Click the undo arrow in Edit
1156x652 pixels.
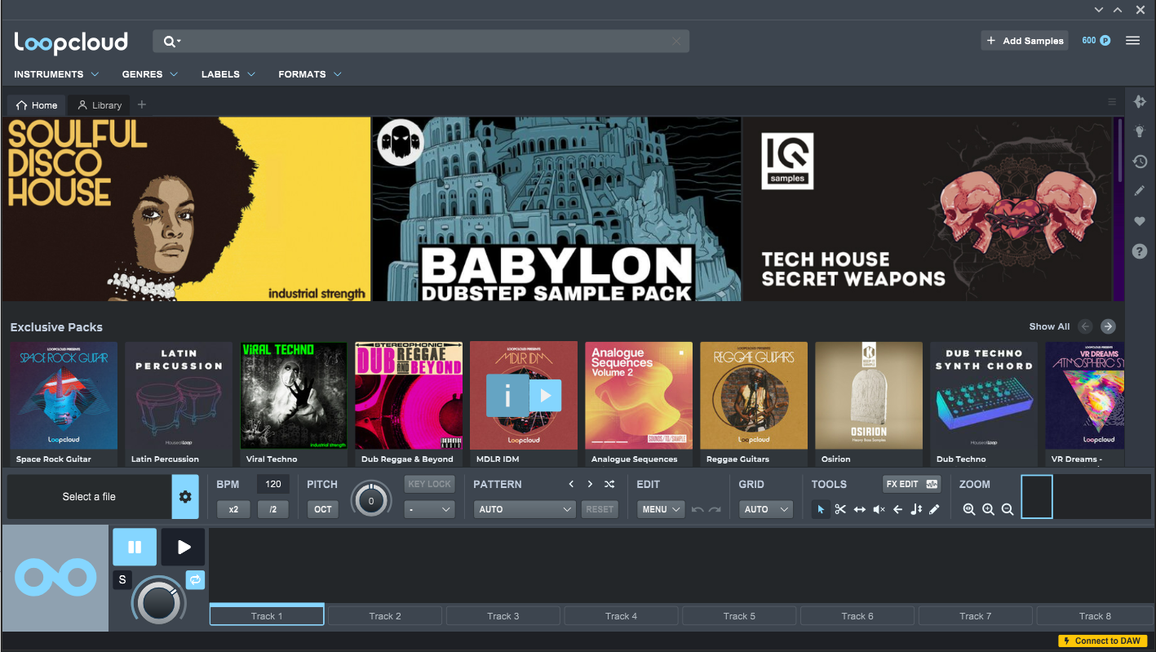coord(698,509)
